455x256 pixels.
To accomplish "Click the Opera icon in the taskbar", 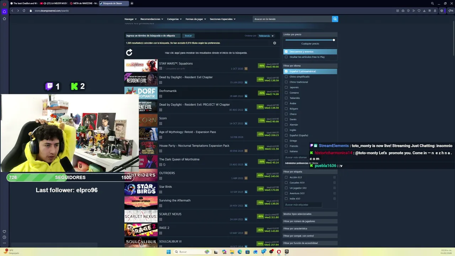I will 279,252.
